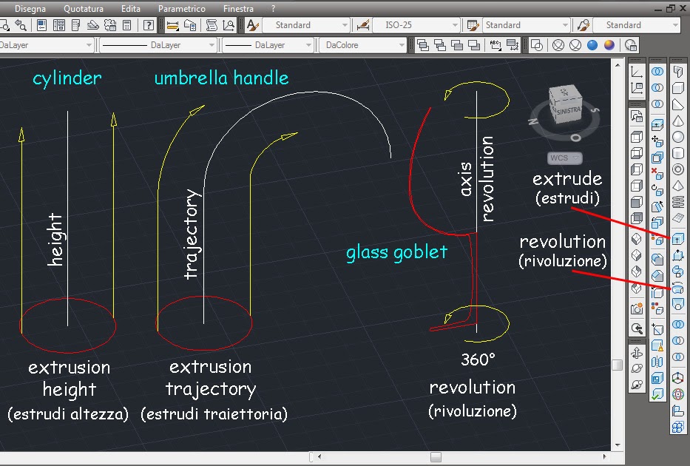The image size is (690, 466).
Task: Click the Rotate Faces icon
Action: pyautogui.click(x=657, y=190)
